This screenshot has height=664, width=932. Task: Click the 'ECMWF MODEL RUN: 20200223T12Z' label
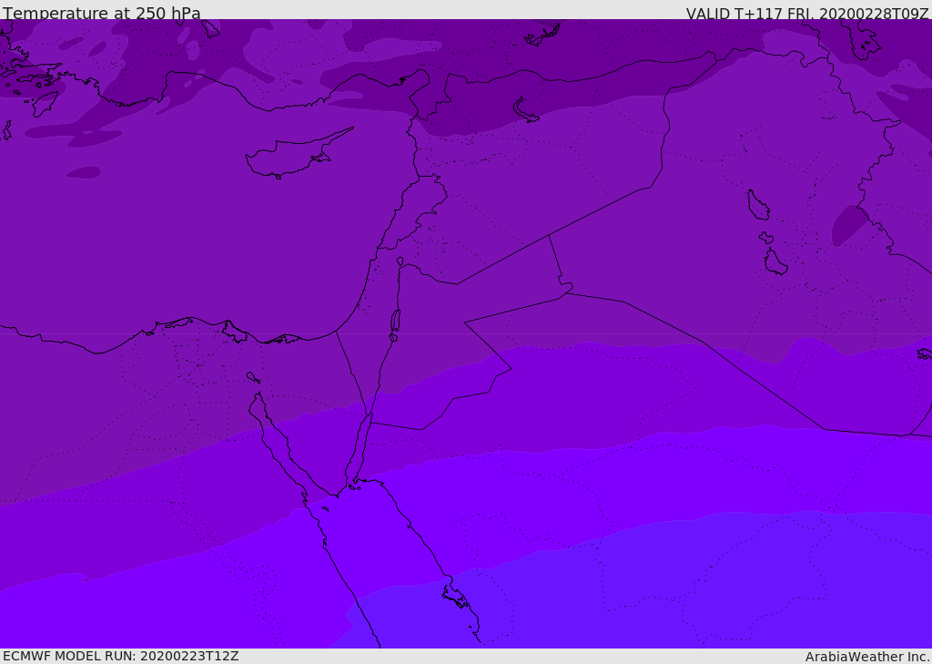[121, 656]
